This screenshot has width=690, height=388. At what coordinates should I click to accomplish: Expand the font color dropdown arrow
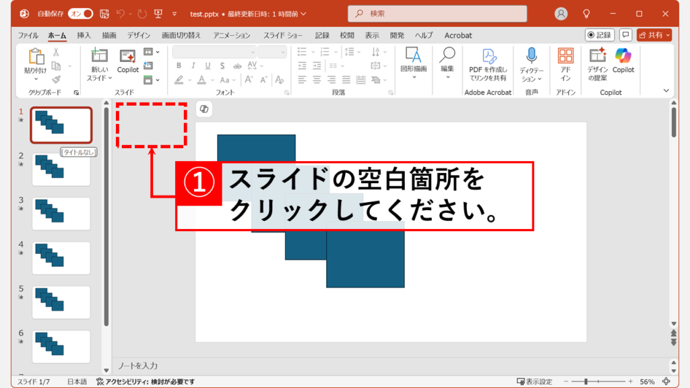pyautogui.click(x=212, y=80)
